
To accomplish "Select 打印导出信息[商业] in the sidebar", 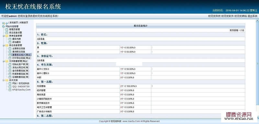I will (22, 58).
